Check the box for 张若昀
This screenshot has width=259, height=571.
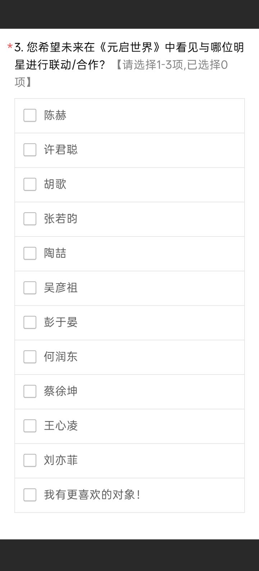(x=30, y=219)
